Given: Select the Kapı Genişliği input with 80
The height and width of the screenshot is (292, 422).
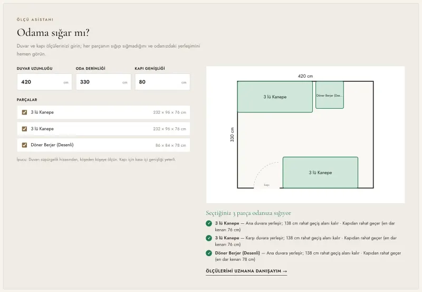Looking at the screenshot, I should click(162, 82).
